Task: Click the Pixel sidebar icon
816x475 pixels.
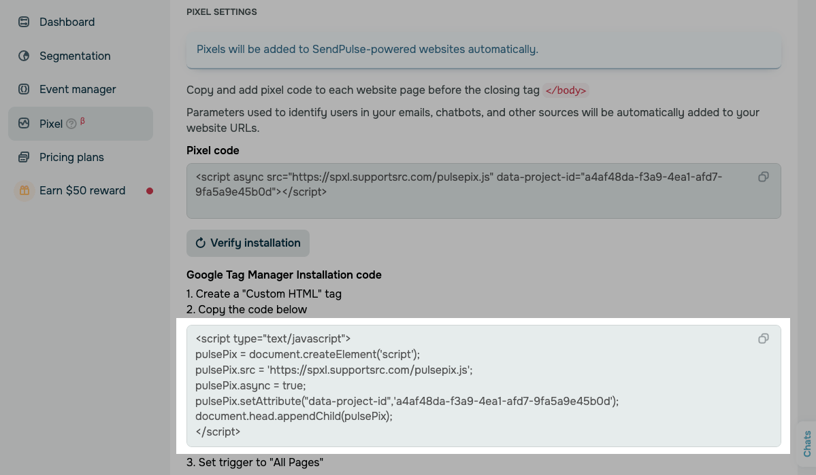Action: click(x=24, y=124)
